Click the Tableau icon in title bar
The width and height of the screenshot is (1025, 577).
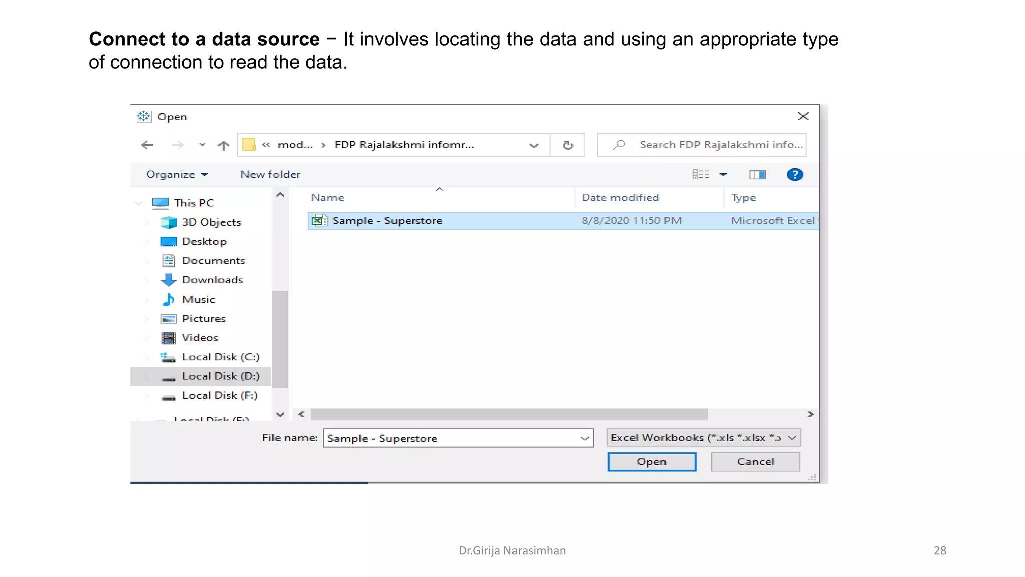pos(144,116)
